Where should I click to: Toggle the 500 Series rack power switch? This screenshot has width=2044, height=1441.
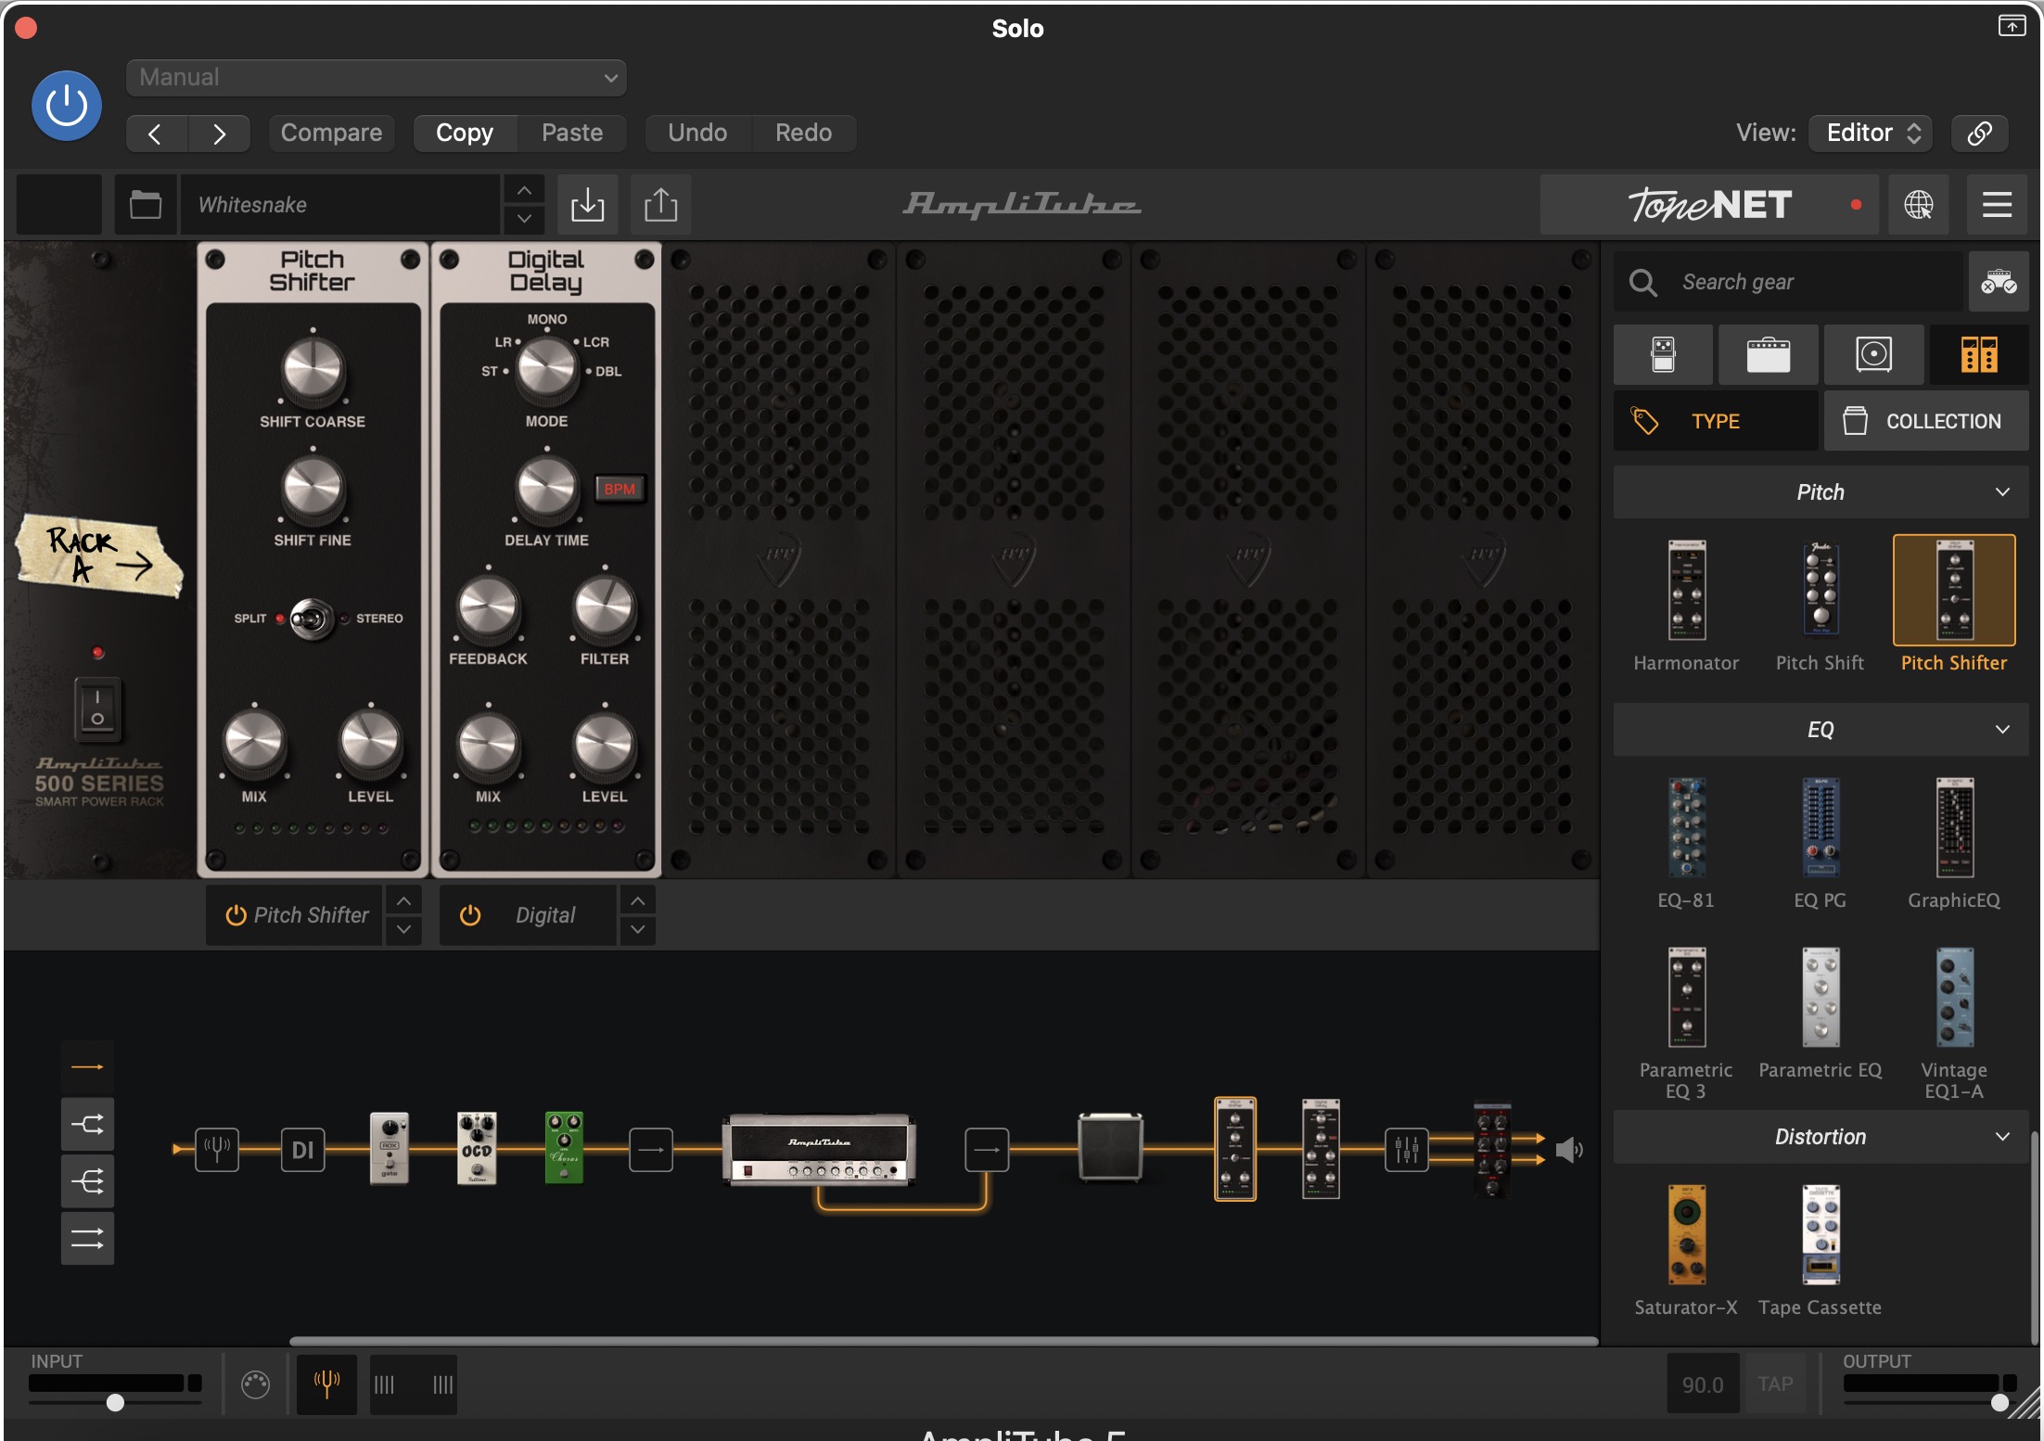[97, 709]
